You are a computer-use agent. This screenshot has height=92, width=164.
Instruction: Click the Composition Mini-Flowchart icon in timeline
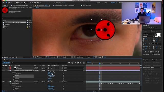pyautogui.click(x=69, y=63)
